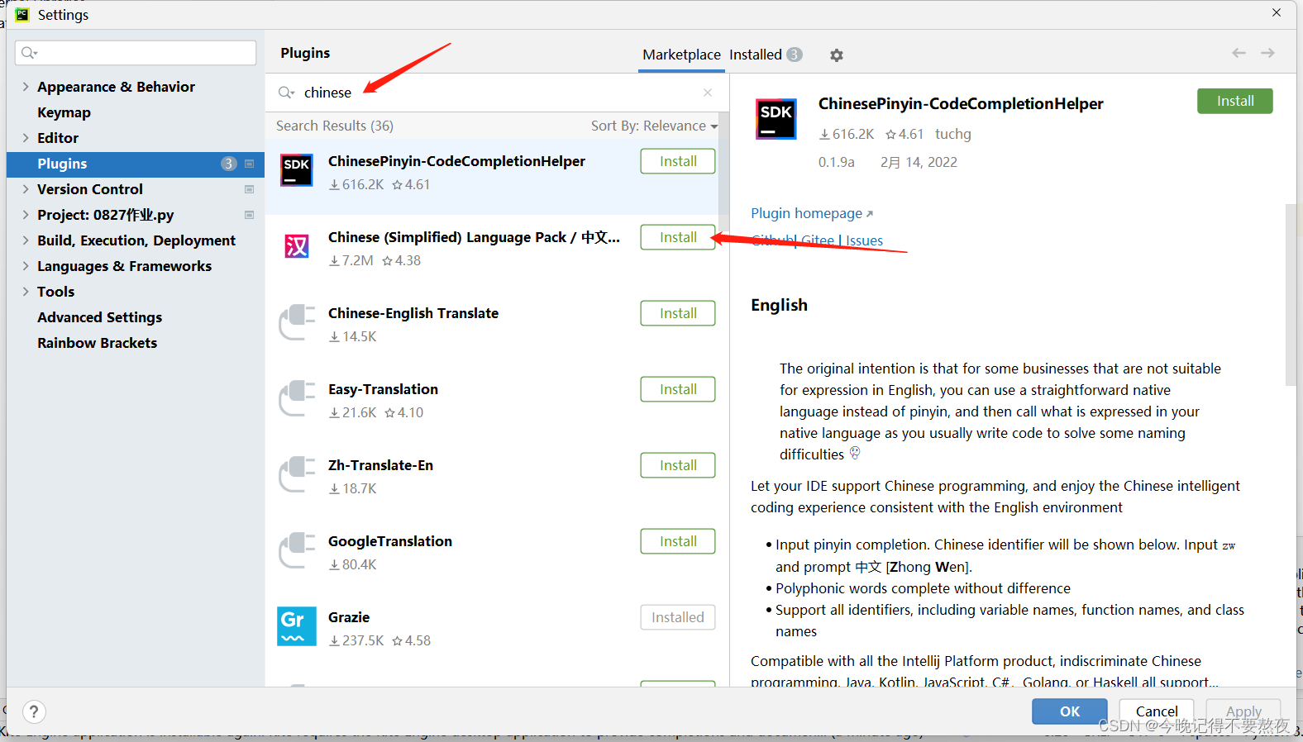Open the Issues link
Screen dimensions: 1303x742
coord(864,240)
